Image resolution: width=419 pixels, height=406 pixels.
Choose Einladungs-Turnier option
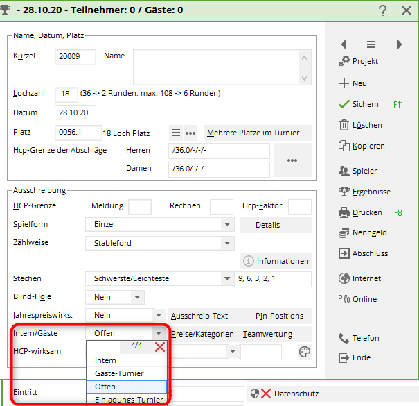pyautogui.click(x=127, y=400)
